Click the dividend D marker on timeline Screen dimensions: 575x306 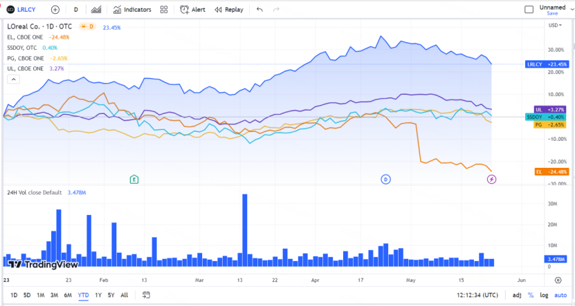386,180
